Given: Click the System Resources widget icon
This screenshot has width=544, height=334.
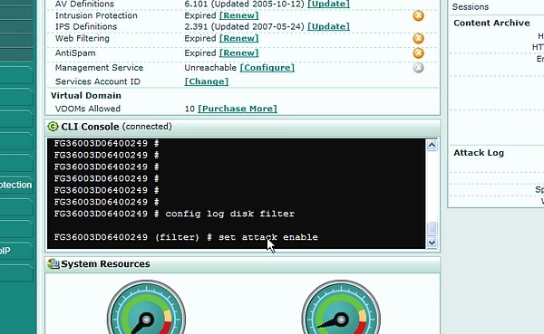Looking at the screenshot, I should pos(53,264).
